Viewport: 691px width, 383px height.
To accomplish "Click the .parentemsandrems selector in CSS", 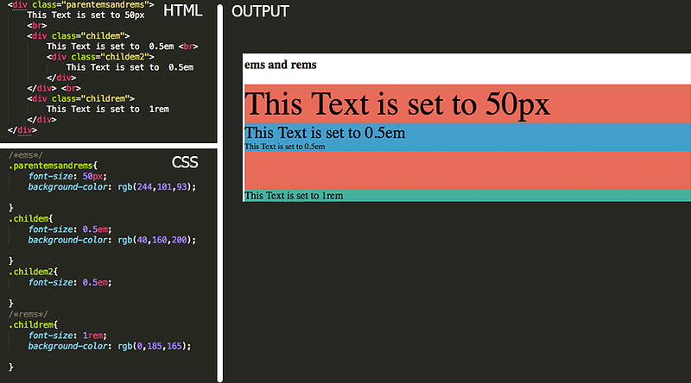I will click(x=53, y=166).
